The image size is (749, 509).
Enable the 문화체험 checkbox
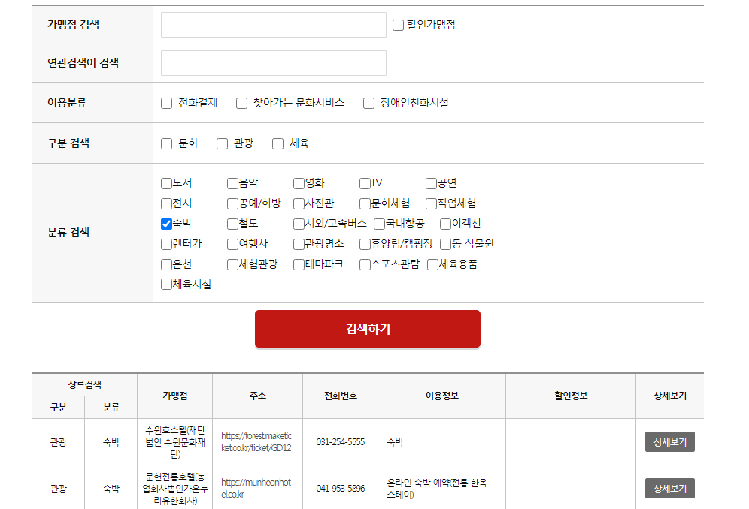click(x=365, y=203)
